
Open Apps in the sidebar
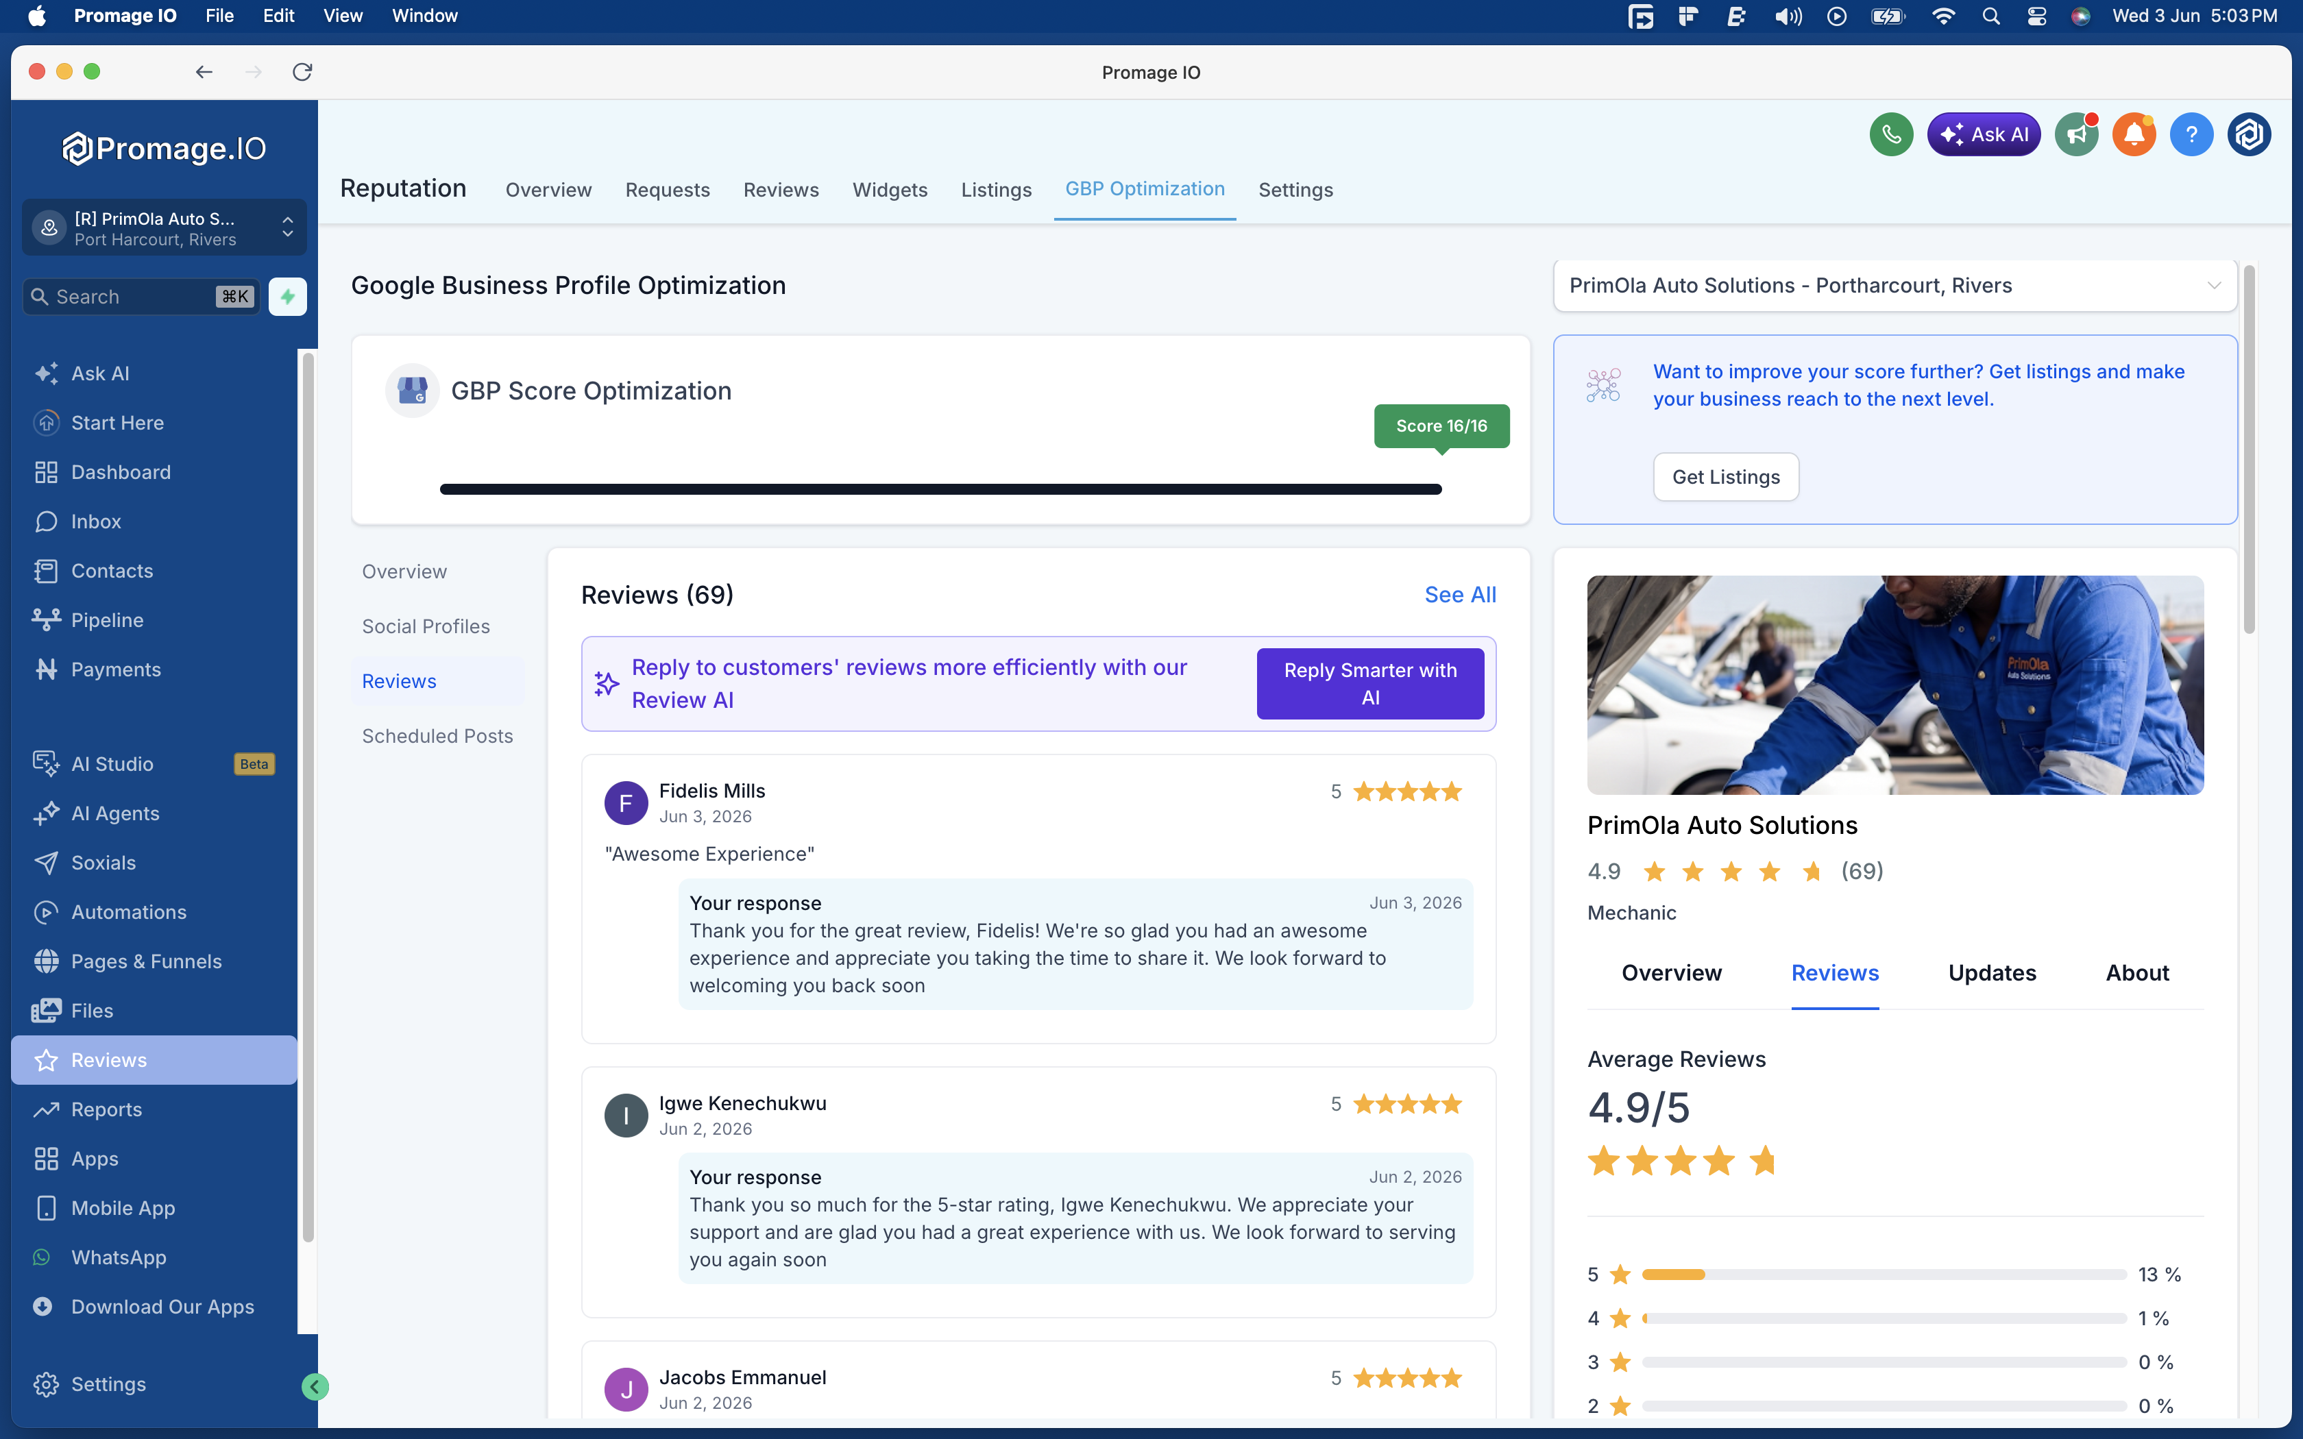tap(154, 1159)
